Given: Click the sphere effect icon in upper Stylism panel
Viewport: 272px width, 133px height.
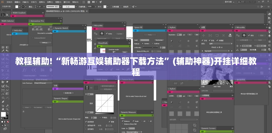Looking at the screenshot, I should pyautogui.click(x=172, y=41).
